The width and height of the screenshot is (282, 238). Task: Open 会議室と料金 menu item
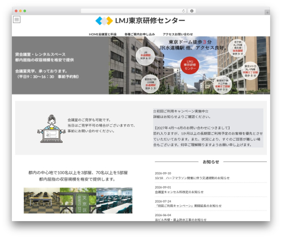pos(108,34)
